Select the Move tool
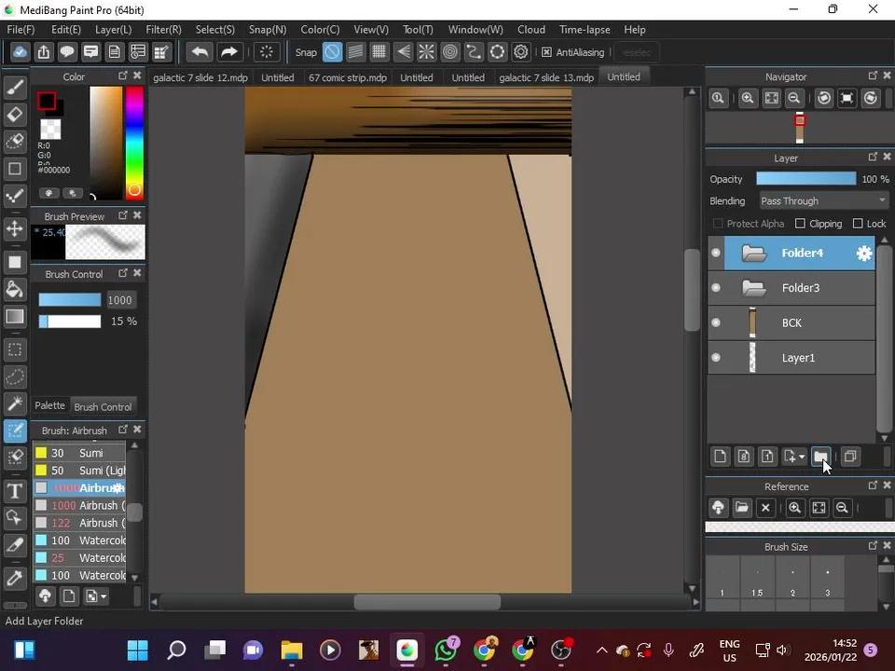The image size is (895, 671). tap(15, 228)
